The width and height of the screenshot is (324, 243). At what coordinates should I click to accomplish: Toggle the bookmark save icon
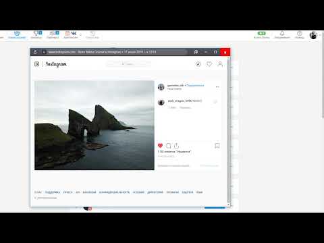coord(217,146)
